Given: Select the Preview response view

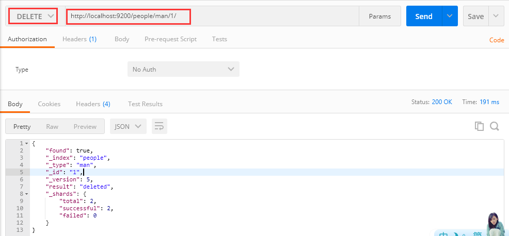Looking at the screenshot, I should tap(85, 126).
